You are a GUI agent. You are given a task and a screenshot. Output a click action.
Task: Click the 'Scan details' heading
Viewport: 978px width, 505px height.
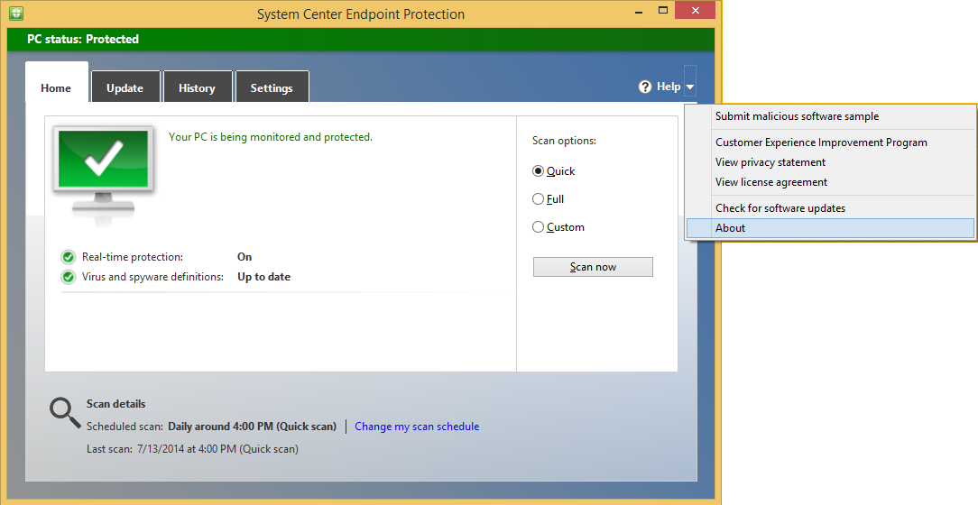(x=116, y=404)
